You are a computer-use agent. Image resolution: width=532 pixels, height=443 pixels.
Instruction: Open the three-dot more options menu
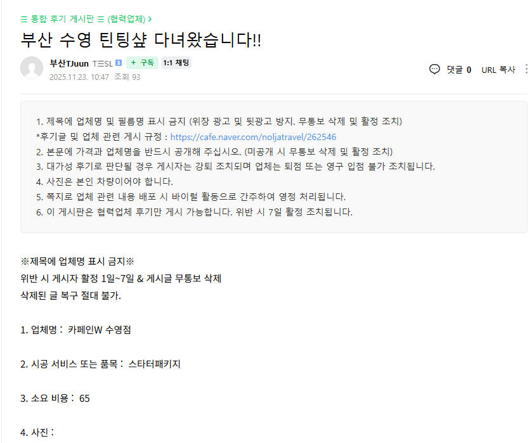tap(528, 70)
